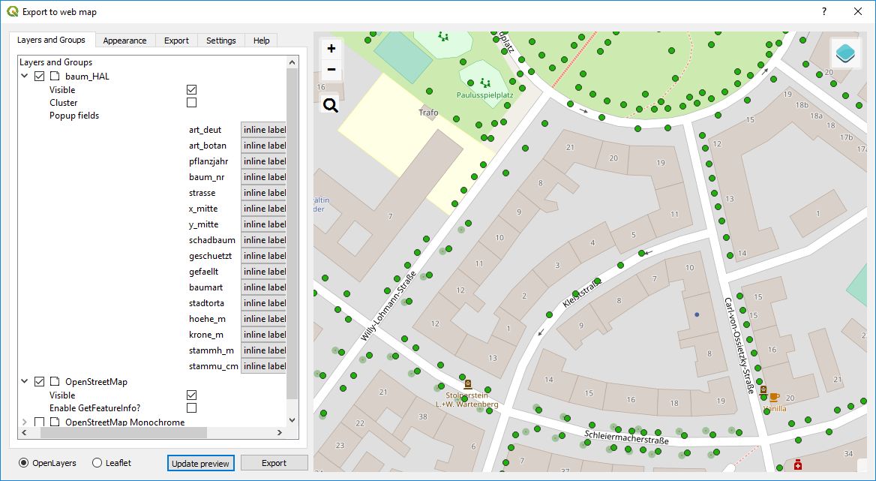Expand the OpenStreetMap Monochrome layer node
Image resolution: width=876 pixels, height=481 pixels.
tap(25, 422)
